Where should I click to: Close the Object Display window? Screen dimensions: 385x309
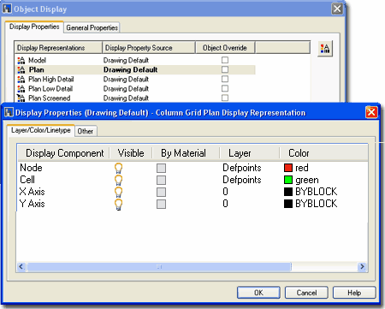[337, 9]
